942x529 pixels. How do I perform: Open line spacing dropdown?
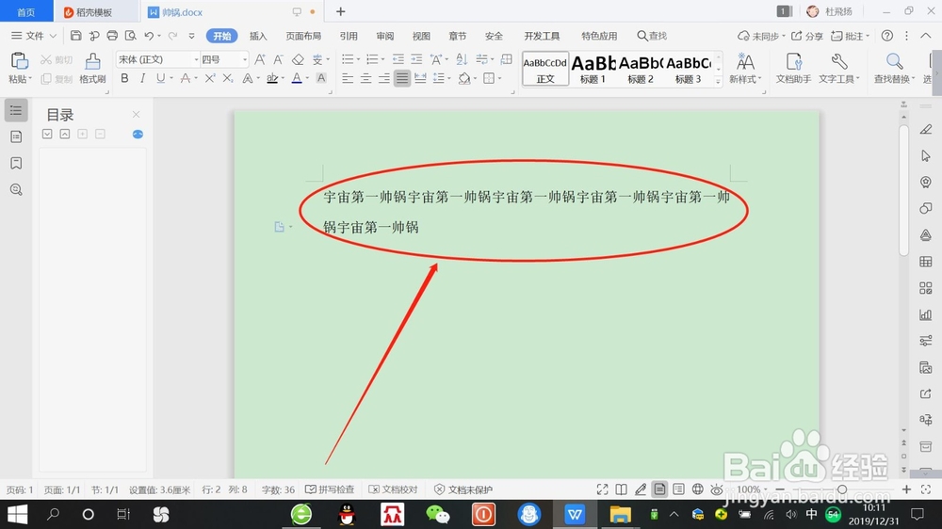[449, 79]
